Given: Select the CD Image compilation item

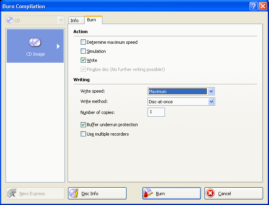Looking at the screenshot, I should click(x=35, y=46).
